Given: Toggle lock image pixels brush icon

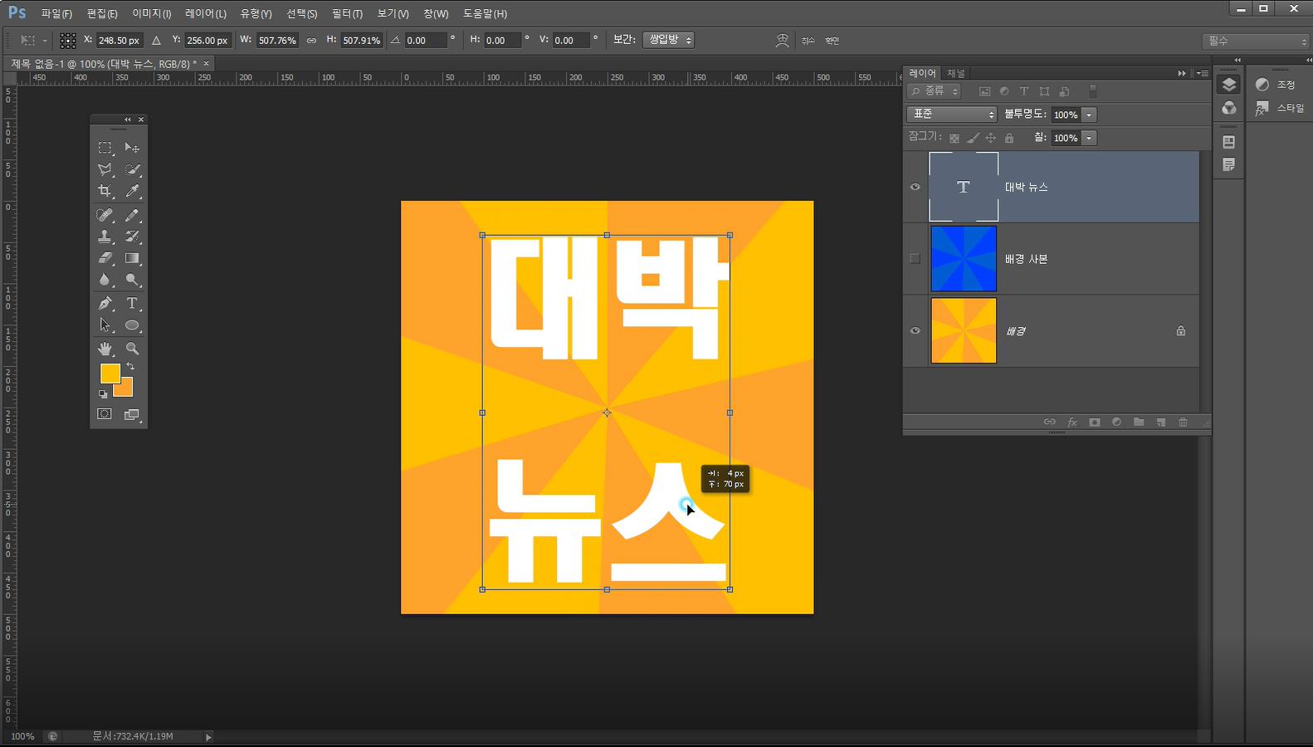Looking at the screenshot, I should coord(973,139).
